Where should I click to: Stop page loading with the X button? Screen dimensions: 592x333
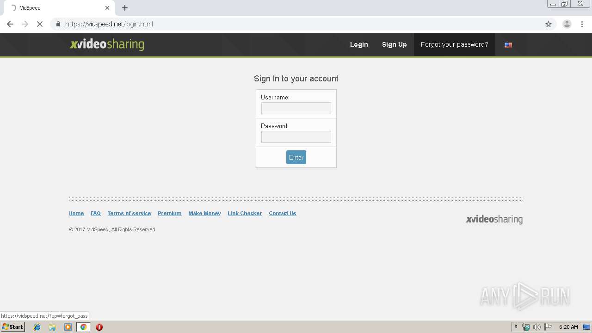(x=40, y=24)
